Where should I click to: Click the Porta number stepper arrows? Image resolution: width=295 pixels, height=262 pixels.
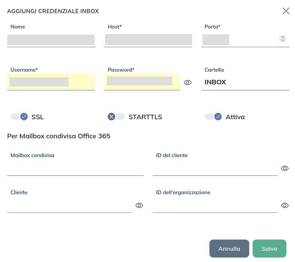coord(283,39)
